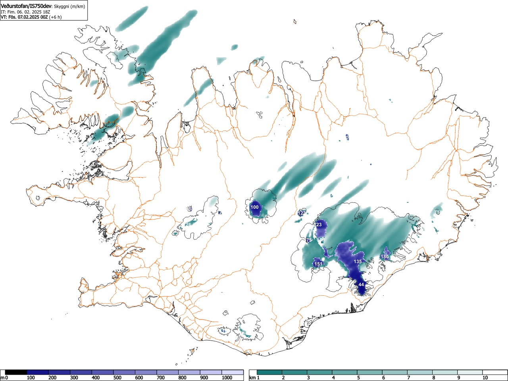This screenshot has width=508, height=381.
Task: Click the map's 100 label inside the blue patch
Action: 255,207
